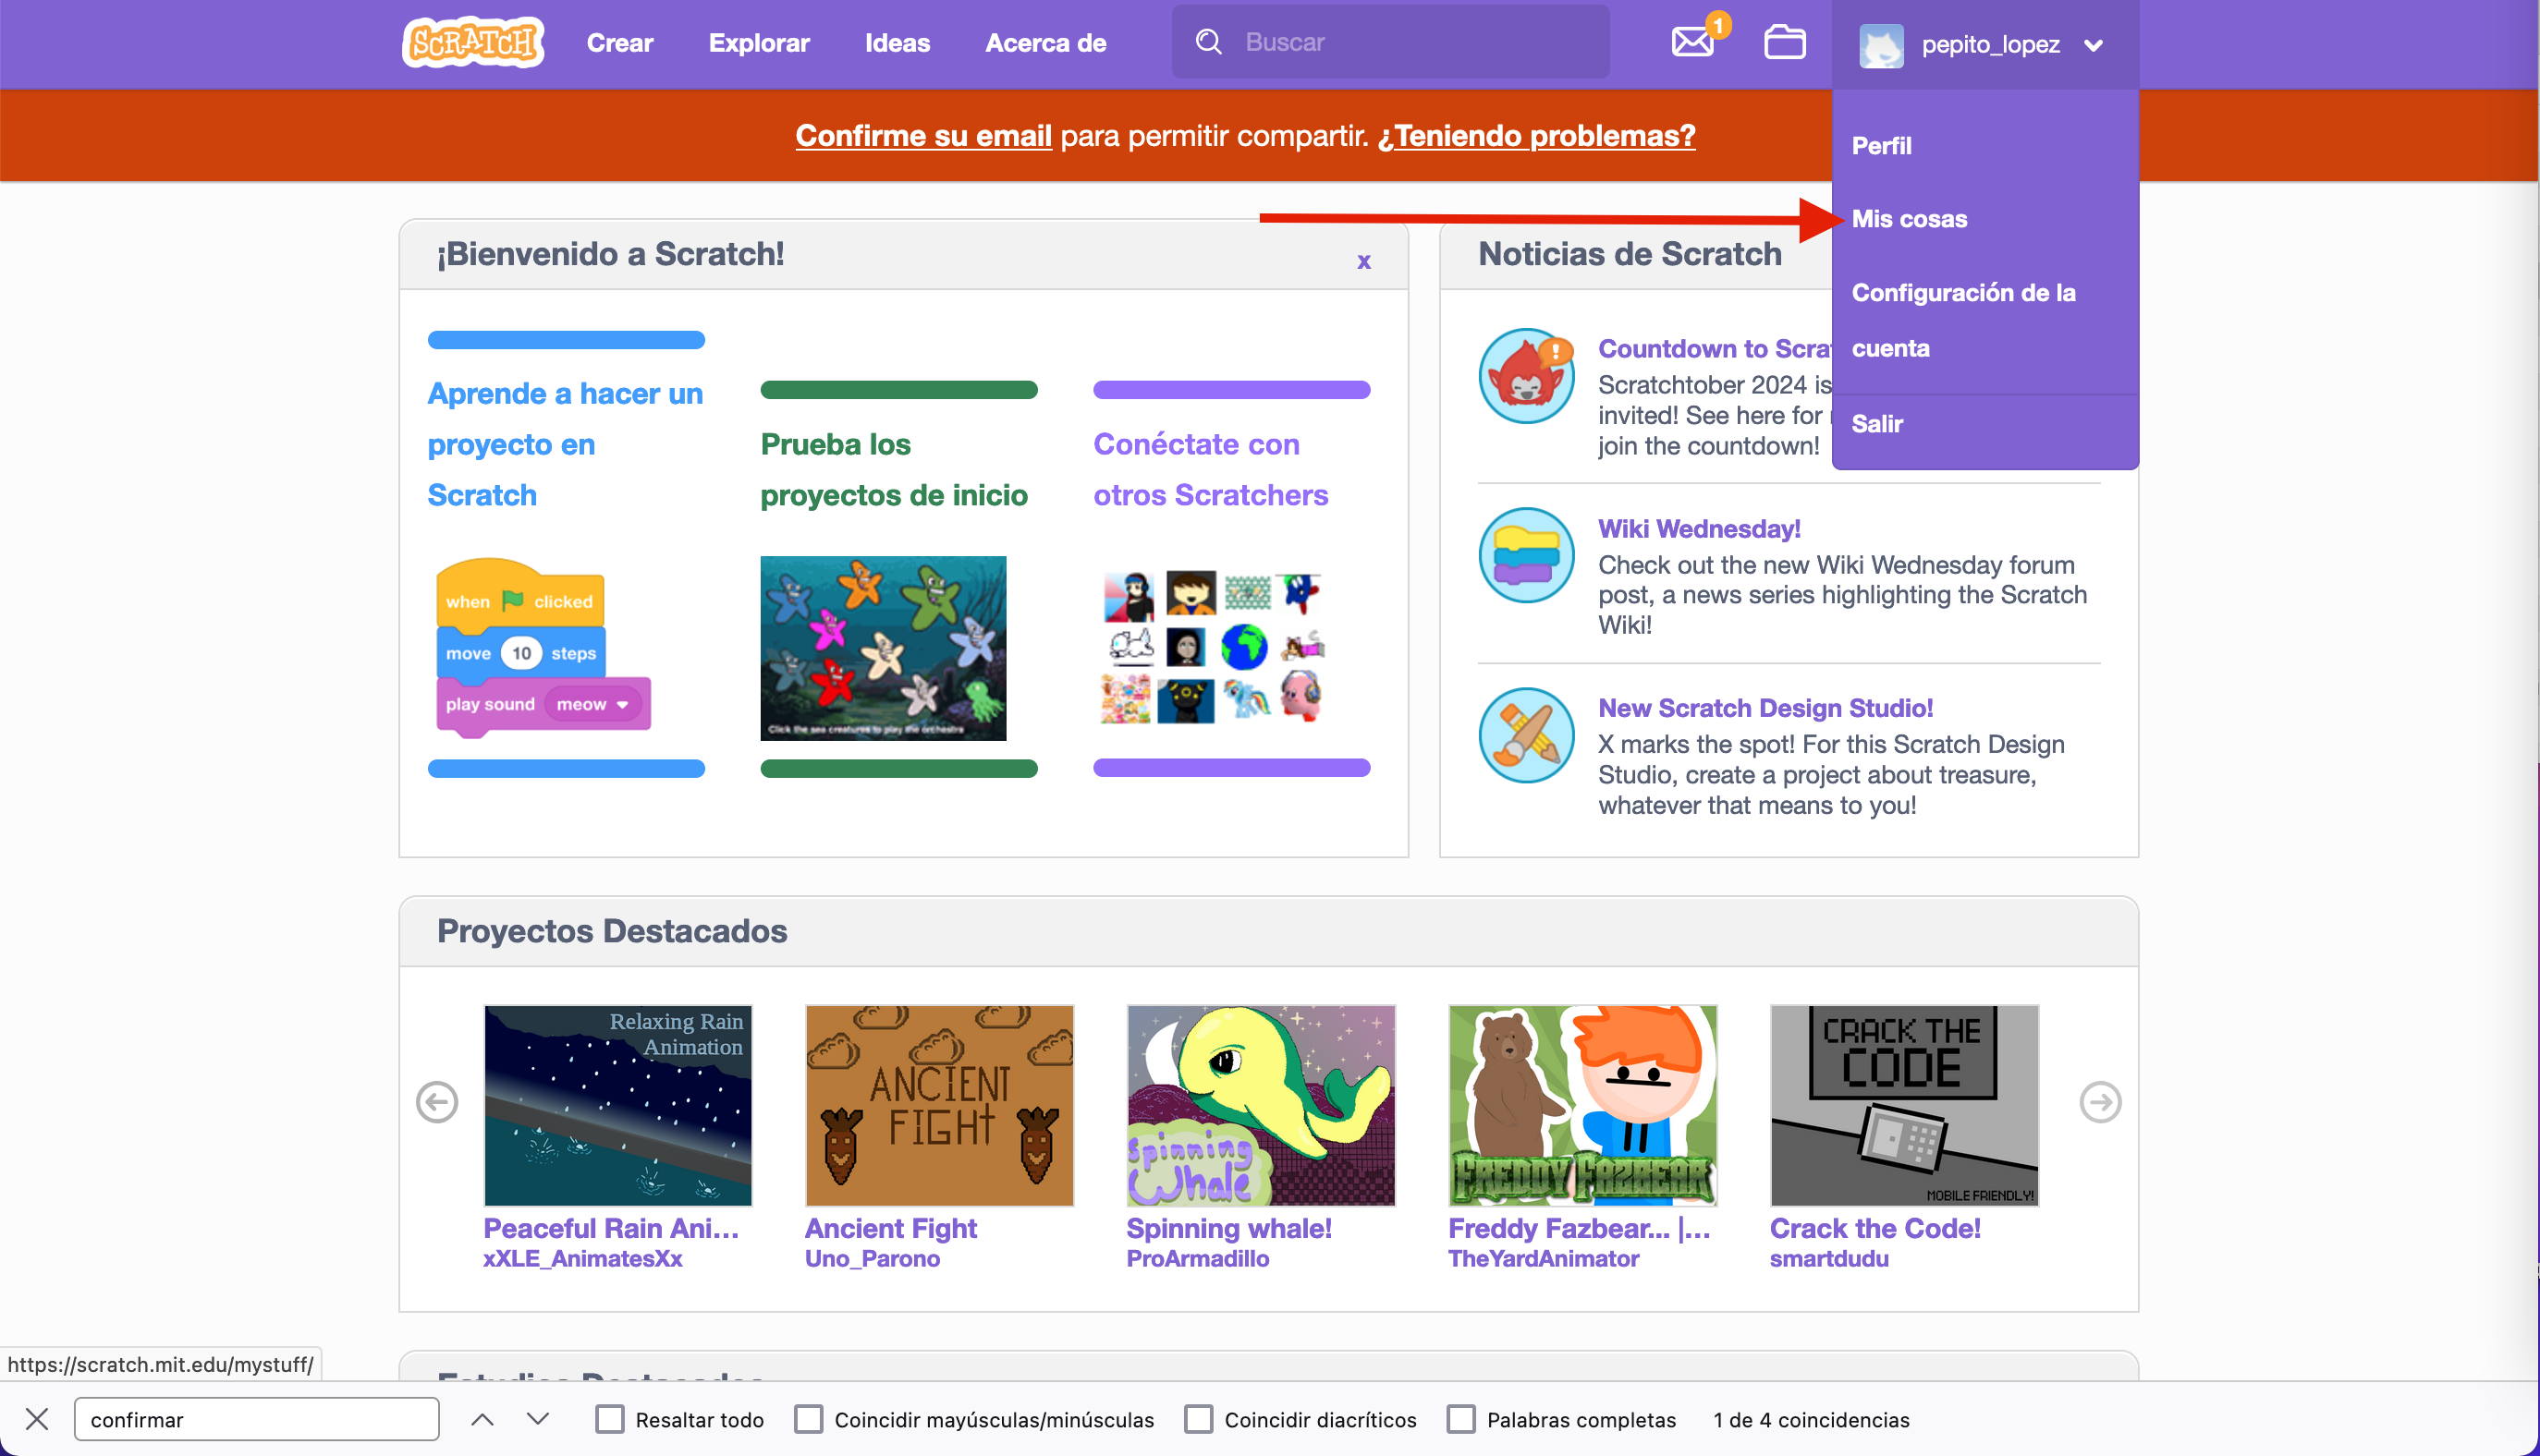Choose Salir in the account menu
2540x1456 pixels.
[1876, 424]
